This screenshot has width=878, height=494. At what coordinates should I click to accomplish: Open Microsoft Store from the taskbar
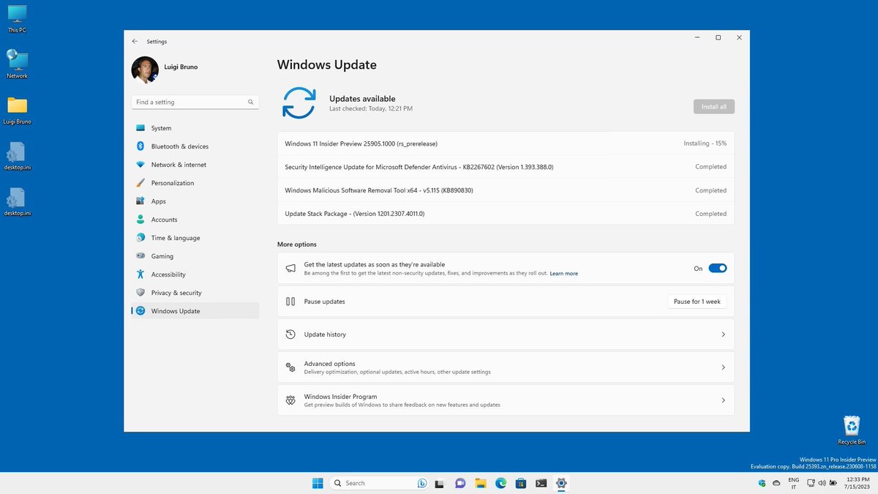(521, 483)
